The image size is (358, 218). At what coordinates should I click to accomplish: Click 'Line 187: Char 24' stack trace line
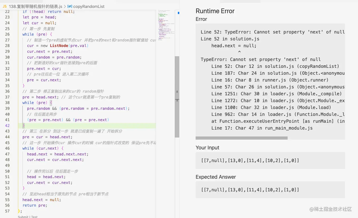coord(278,73)
